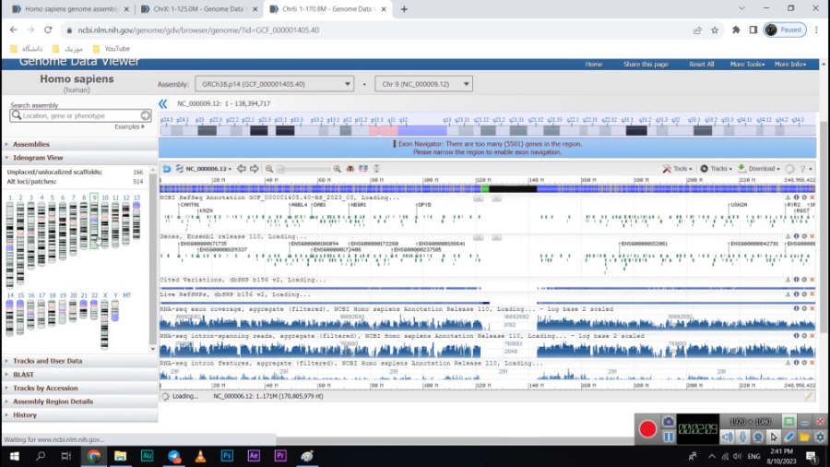Click the search go-arrow in assembly search box

145,115
